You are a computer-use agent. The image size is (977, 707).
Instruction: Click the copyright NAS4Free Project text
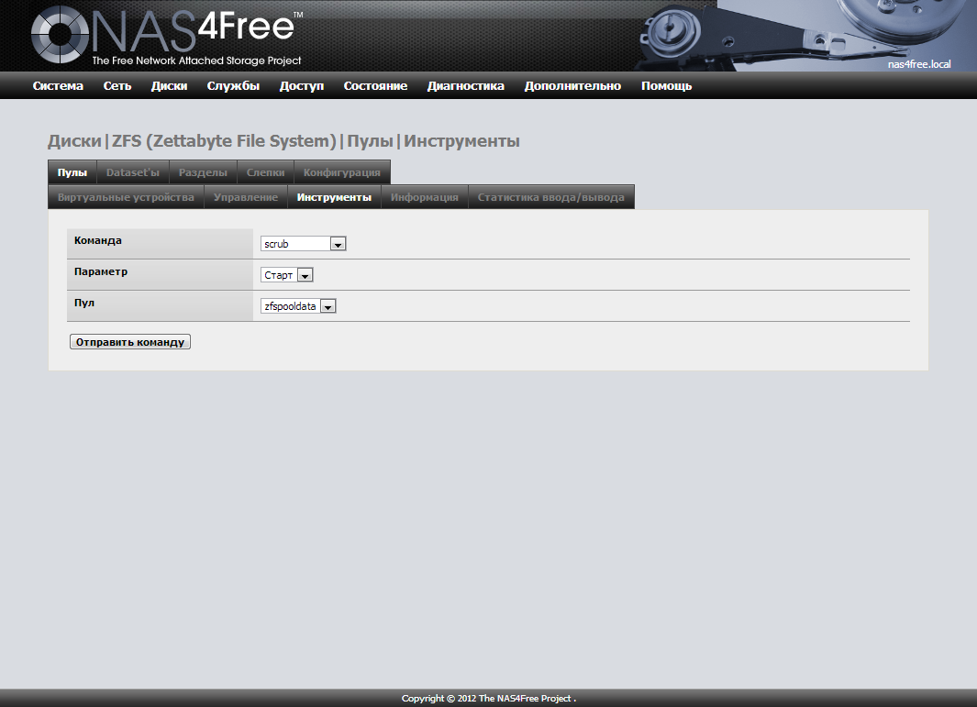pos(488,698)
